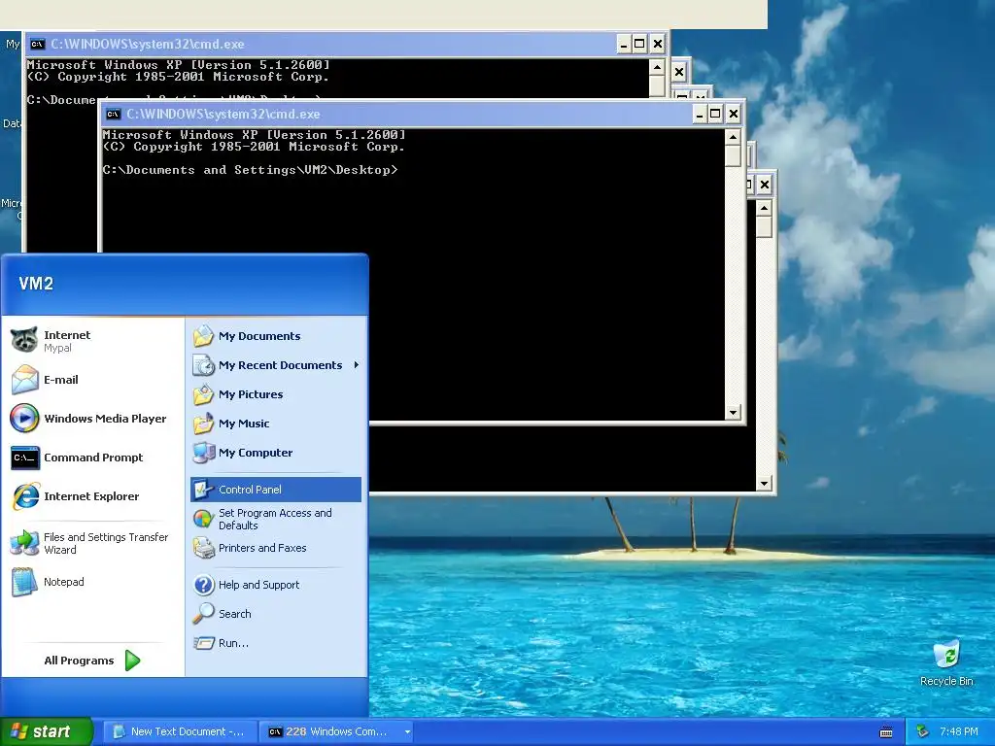Click the VM2 user name header
This screenshot has height=746, width=995.
click(x=36, y=284)
